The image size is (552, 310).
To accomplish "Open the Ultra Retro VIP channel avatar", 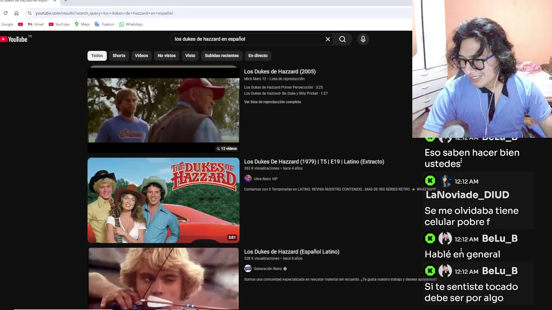I will [248, 179].
